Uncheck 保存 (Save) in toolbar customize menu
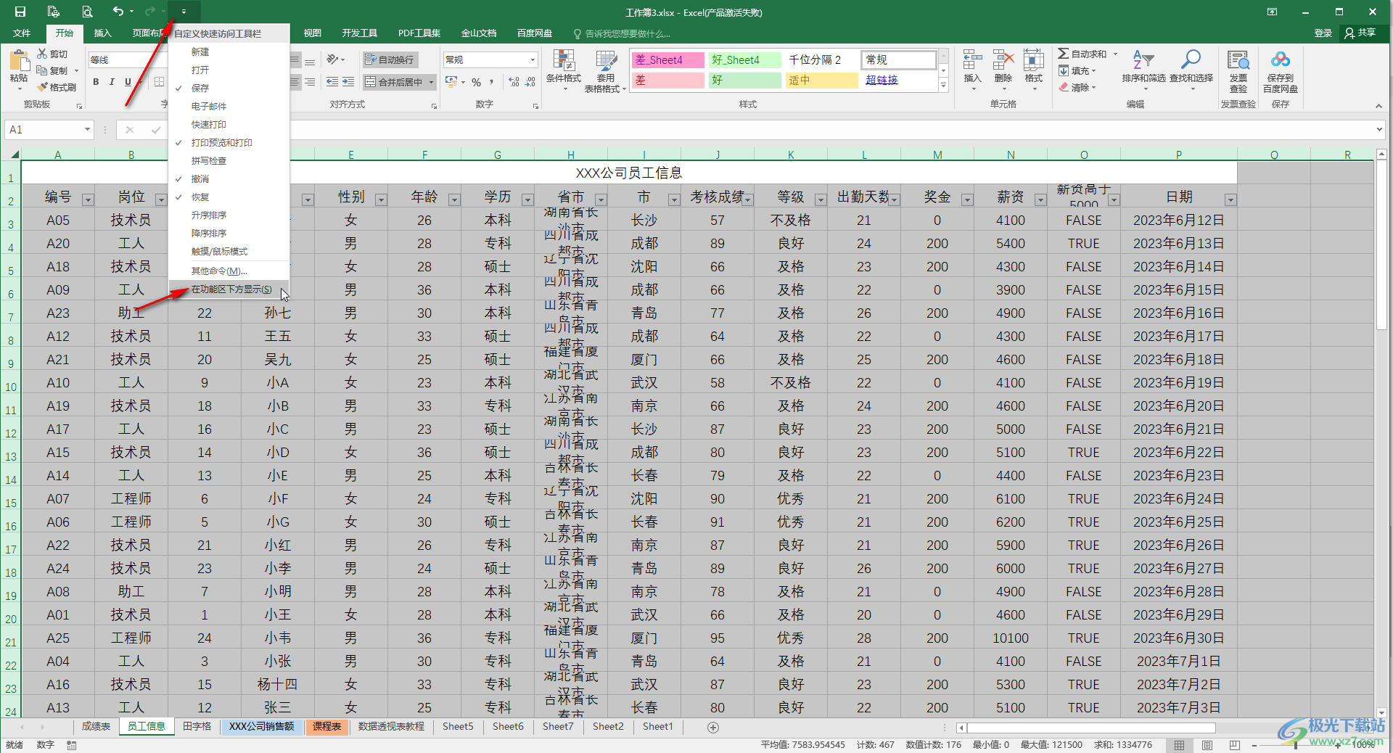 click(229, 88)
